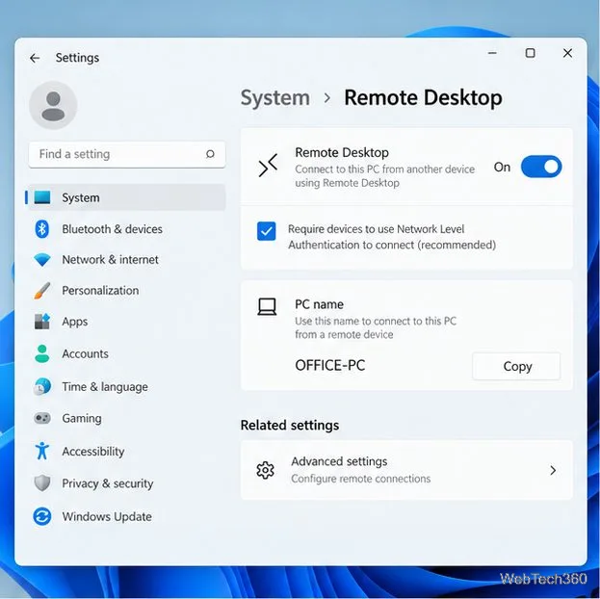This screenshot has height=599, width=600.
Task: Open Time & language label
Action: [105, 387]
